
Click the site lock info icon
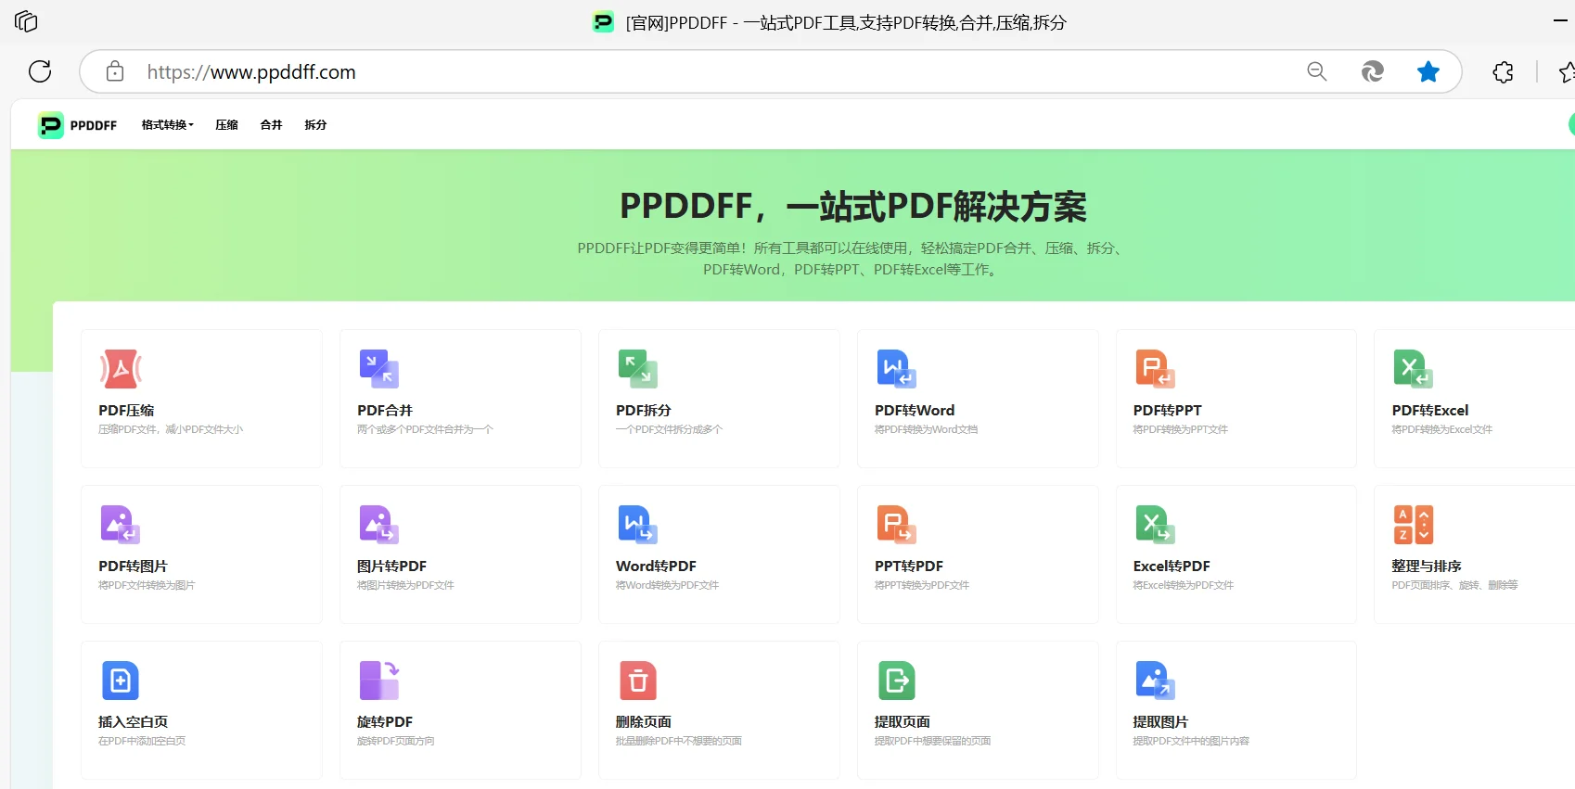tap(115, 71)
